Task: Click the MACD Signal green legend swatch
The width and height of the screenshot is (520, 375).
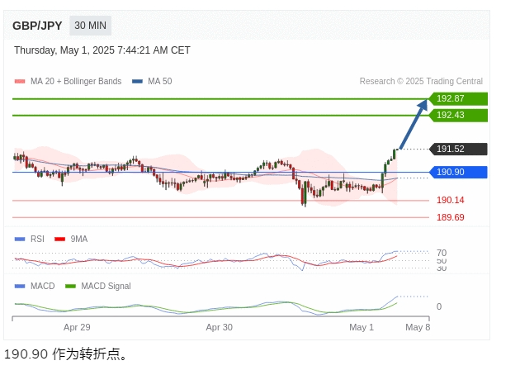Action: (x=71, y=286)
